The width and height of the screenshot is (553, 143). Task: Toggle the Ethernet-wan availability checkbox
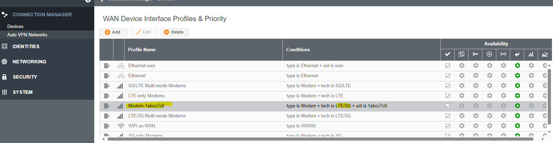448,65
